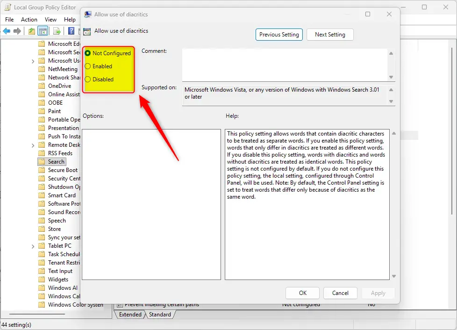Image resolution: width=457 pixels, height=330 pixels.
Task: Click the Tablet PC folder icon
Action: pyautogui.click(x=42, y=246)
